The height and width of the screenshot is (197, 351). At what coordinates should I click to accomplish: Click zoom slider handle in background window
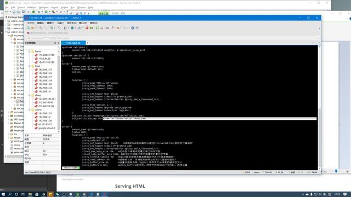click(336, 171)
